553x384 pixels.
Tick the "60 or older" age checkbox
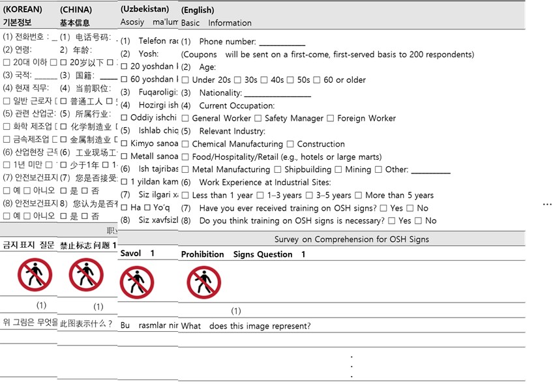[316, 80]
